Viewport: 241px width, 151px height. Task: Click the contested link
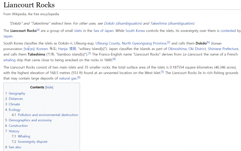[x=228, y=31]
